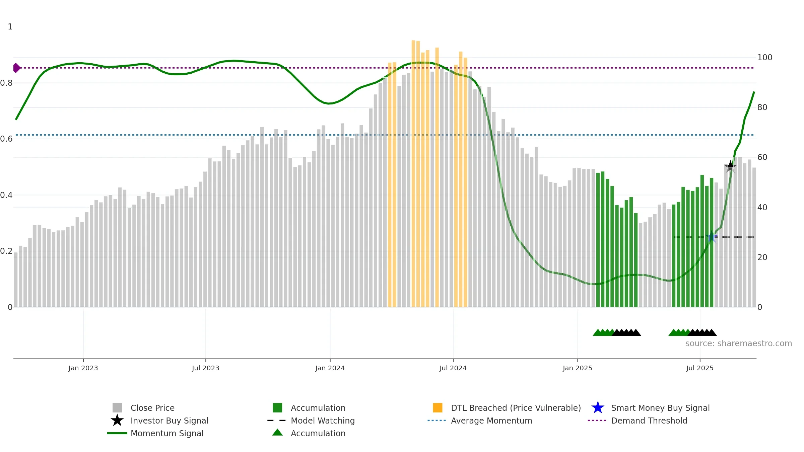Viewport: 804px width, 452px height.
Task: Toggle the Demand Threshold legend entry
Action: tap(638, 421)
